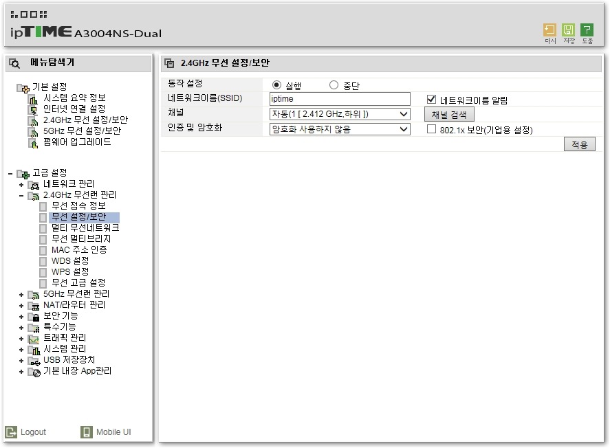The width and height of the screenshot is (610, 448).
Task: Open 5GHz 무선 설정/보안 link text
Action: click(82, 131)
